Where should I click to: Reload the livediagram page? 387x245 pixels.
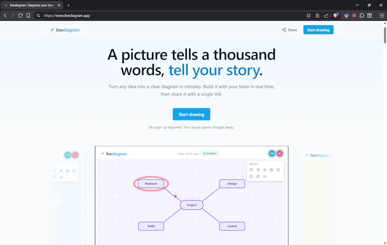click(x=20, y=15)
